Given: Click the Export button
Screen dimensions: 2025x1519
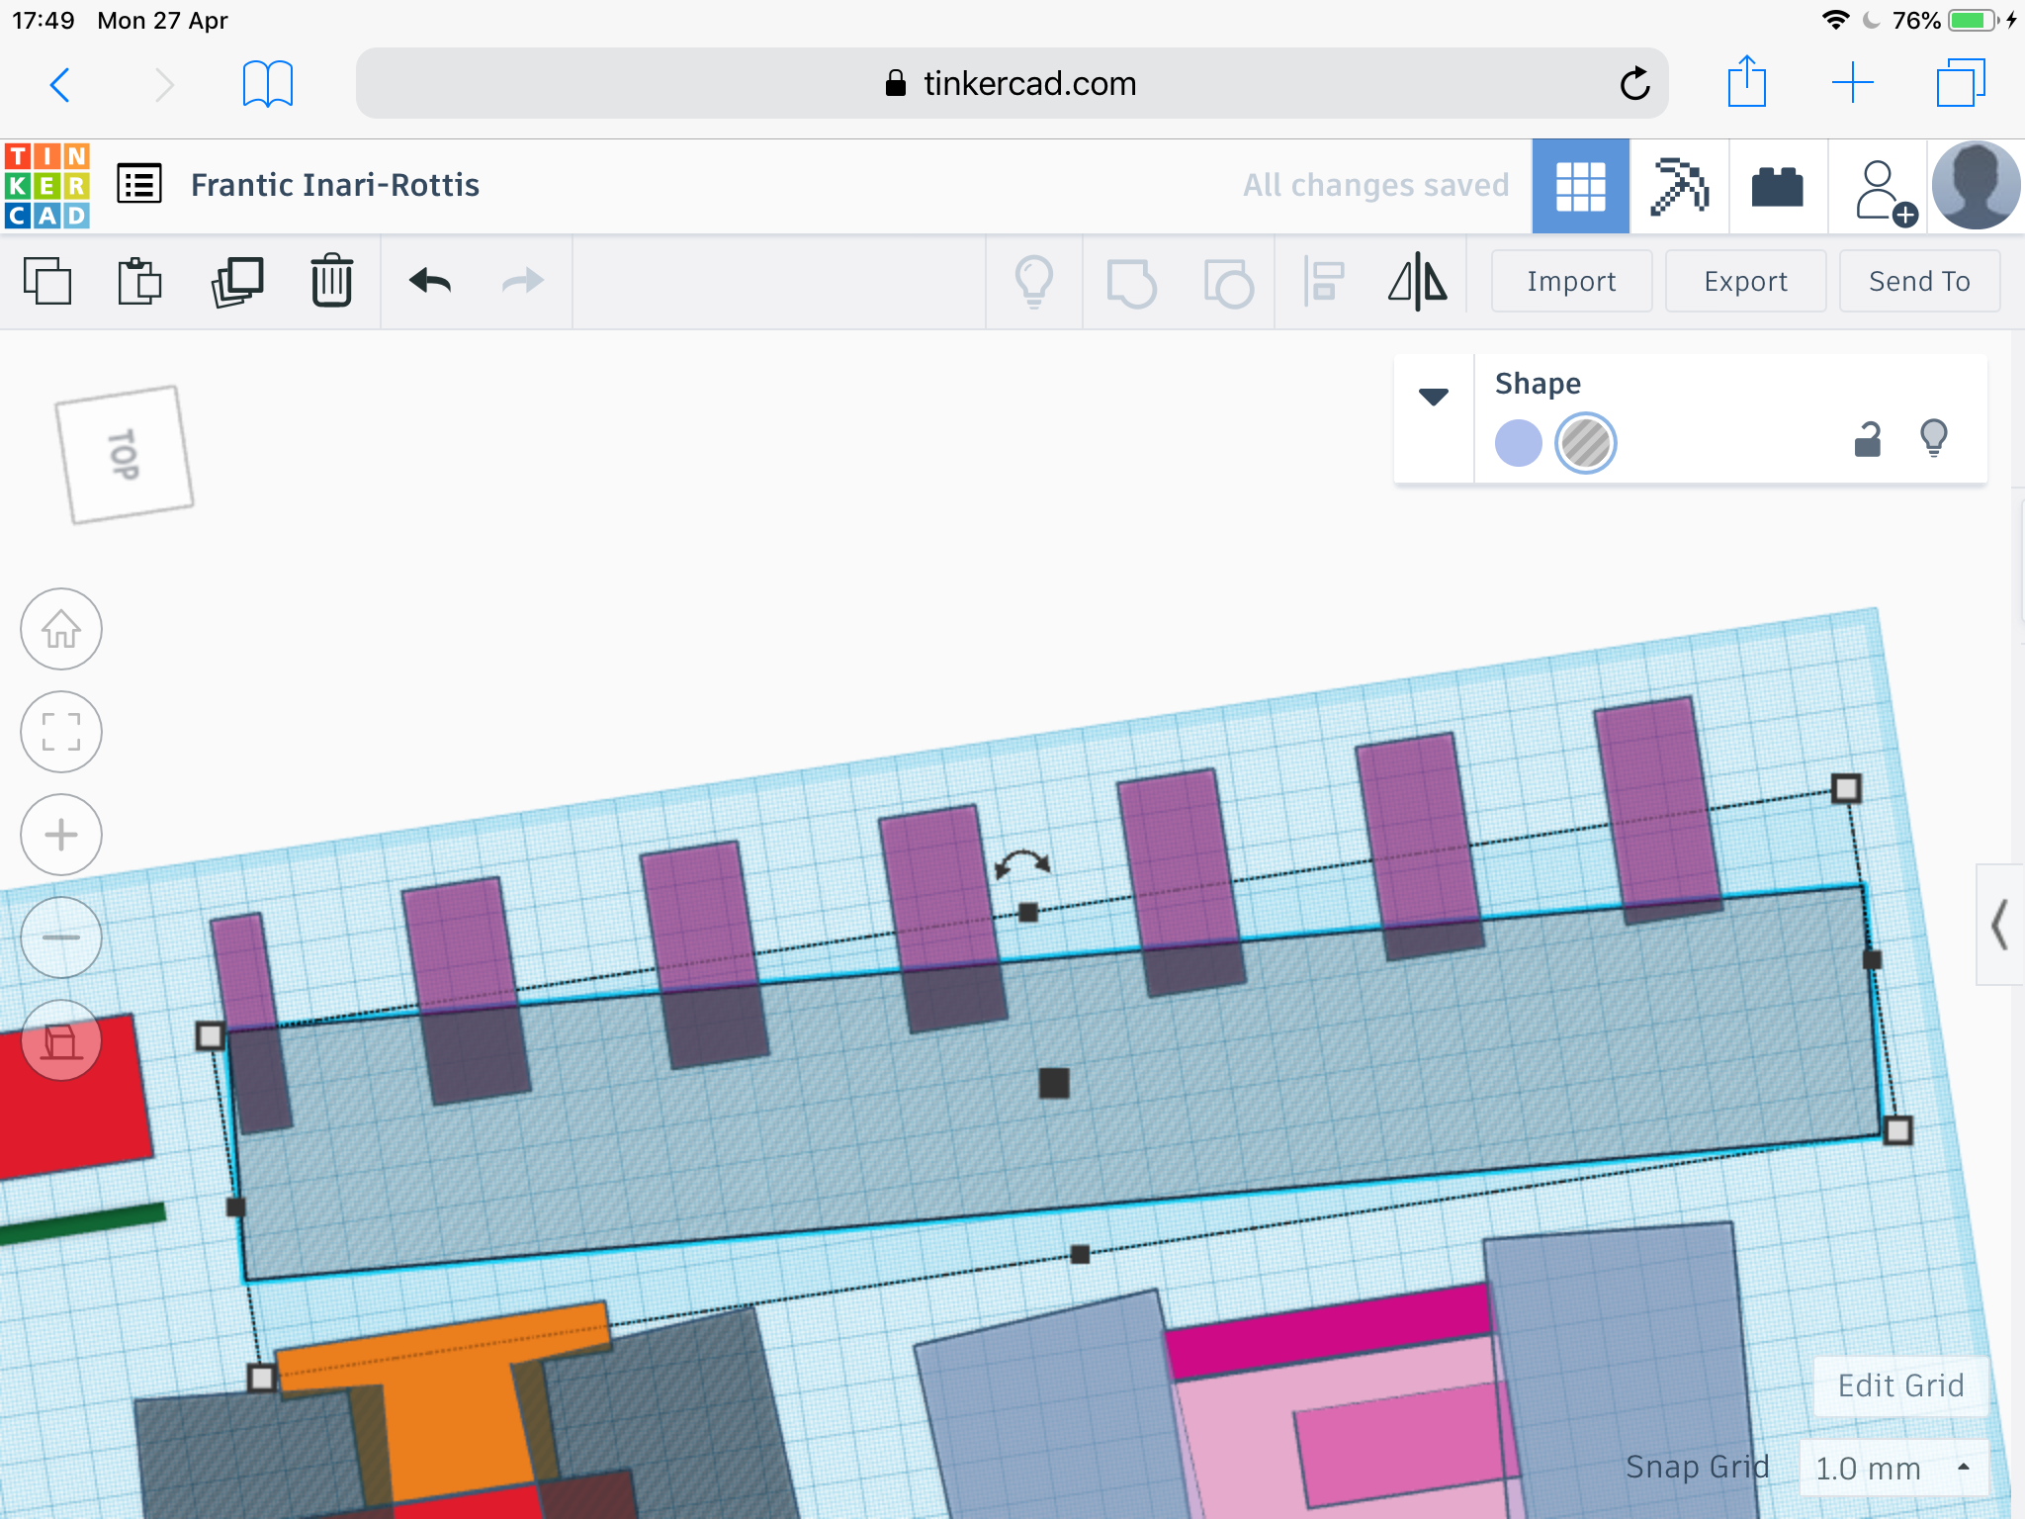Looking at the screenshot, I should (x=1745, y=282).
